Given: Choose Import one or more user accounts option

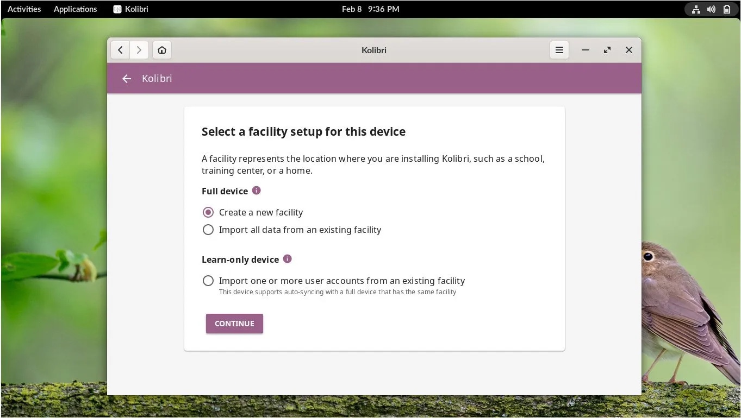Looking at the screenshot, I should (208, 281).
